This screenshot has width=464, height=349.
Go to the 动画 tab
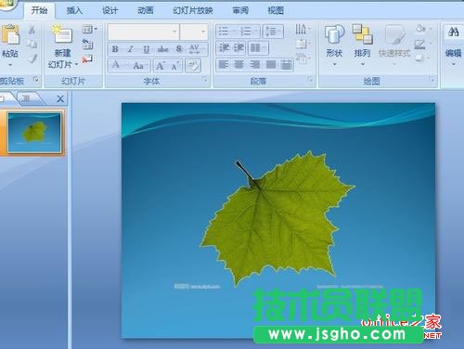point(146,10)
